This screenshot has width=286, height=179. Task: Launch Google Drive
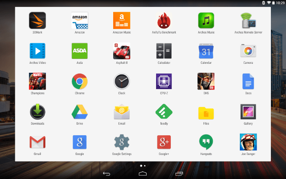(x=80, y=112)
